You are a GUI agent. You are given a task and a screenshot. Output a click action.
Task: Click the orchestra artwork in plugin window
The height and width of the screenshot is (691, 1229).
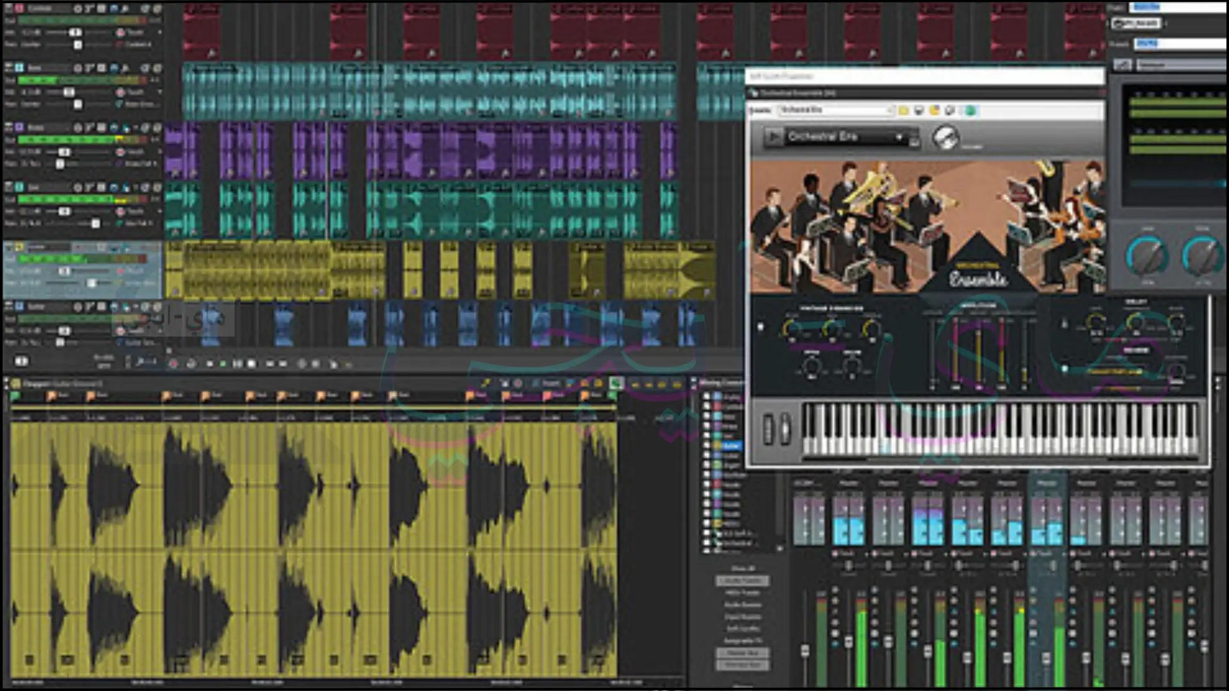[x=927, y=227]
